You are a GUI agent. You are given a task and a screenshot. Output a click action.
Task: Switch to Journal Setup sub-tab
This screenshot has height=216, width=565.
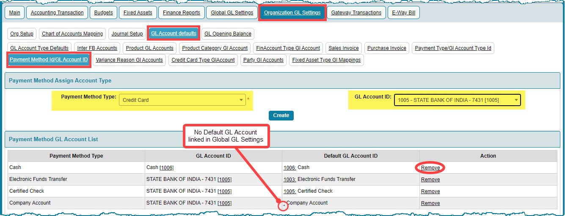[127, 34]
